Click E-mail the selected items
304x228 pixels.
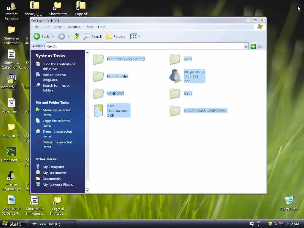(57, 134)
